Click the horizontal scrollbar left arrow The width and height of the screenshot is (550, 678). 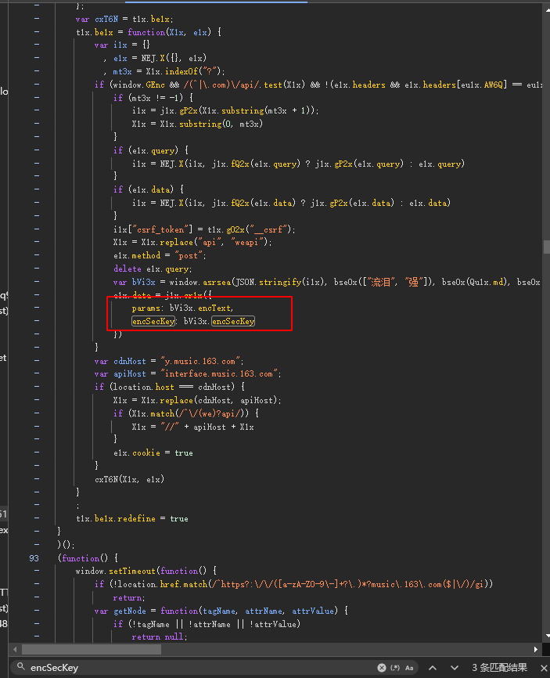tap(13, 649)
